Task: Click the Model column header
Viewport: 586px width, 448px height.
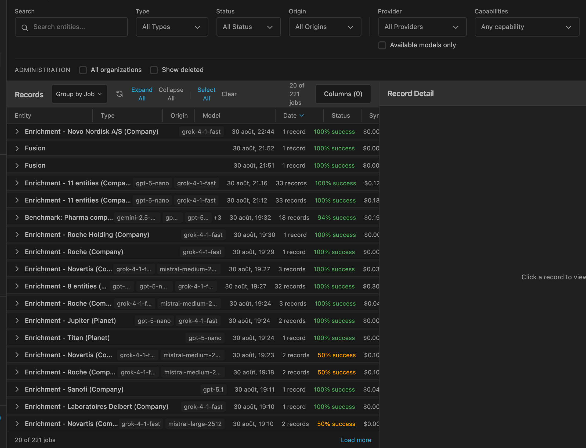Action: coord(212,115)
